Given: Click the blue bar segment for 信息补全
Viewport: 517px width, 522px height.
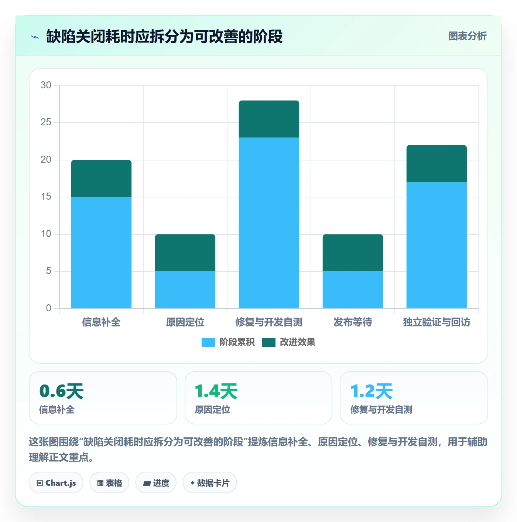Looking at the screenshot, I should click(x=101, y=252).
